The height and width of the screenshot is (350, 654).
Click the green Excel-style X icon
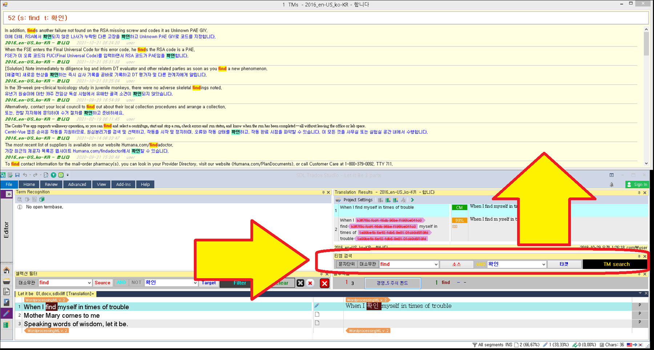61,175
